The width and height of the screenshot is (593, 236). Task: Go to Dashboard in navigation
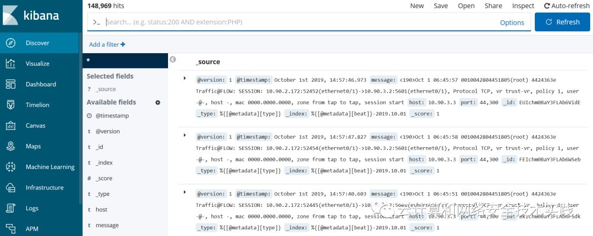tap(41, 85)
